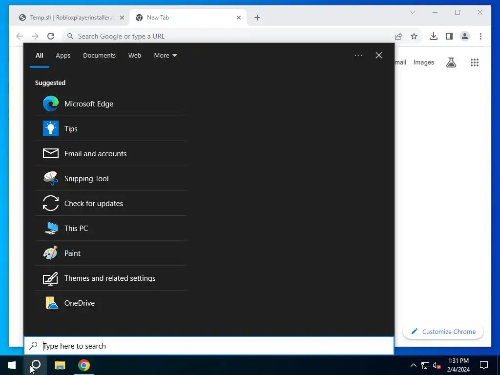Go forward in Chrome

[x=35, y=36]
